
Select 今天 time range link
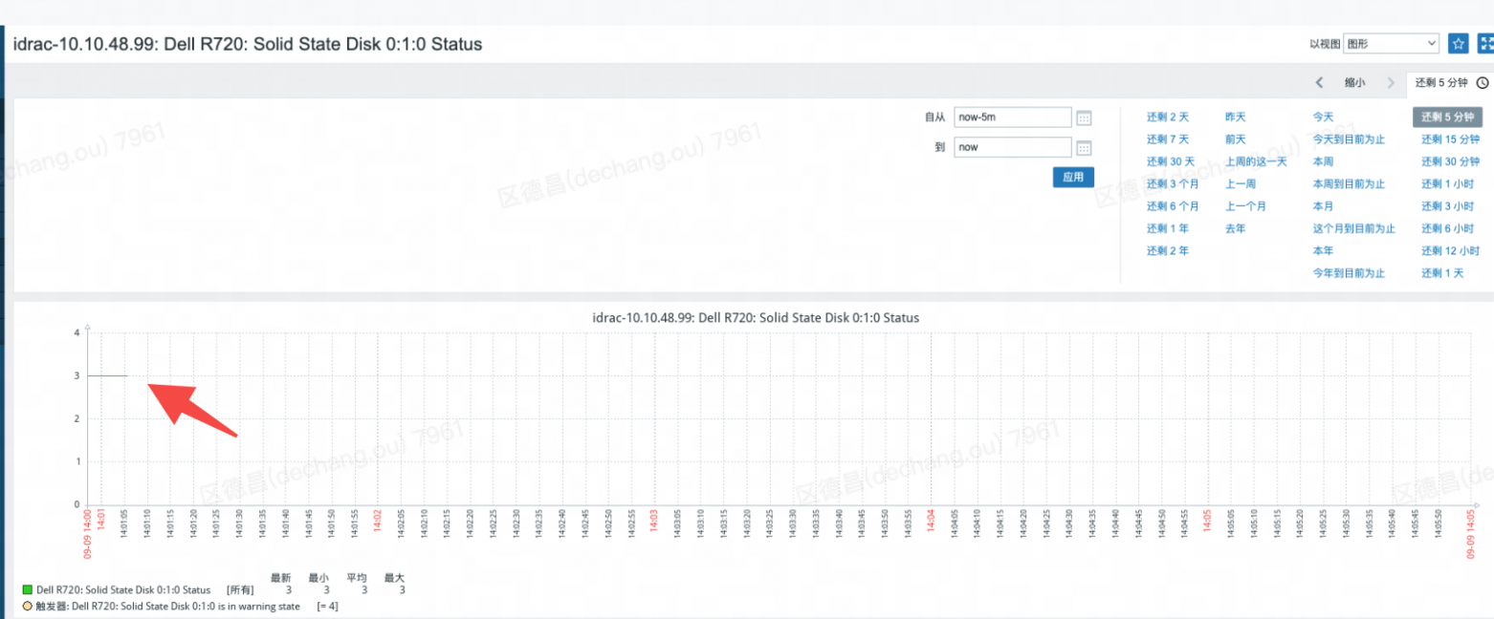tap(1323, 117)
